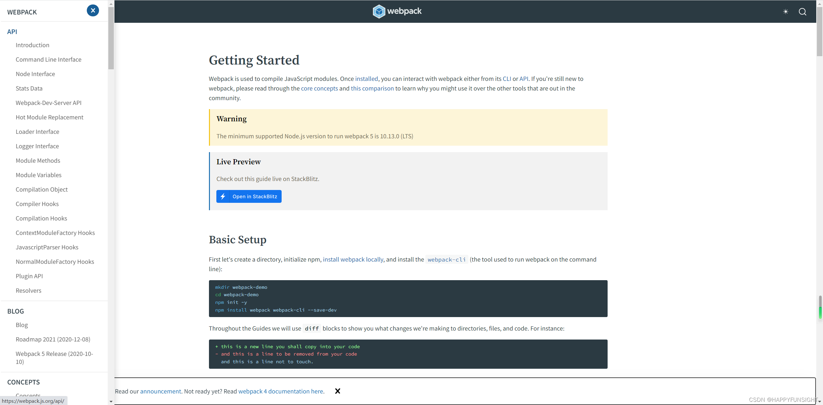
Task: Follow the 'installed' link in intro
Action: [366, 79]
